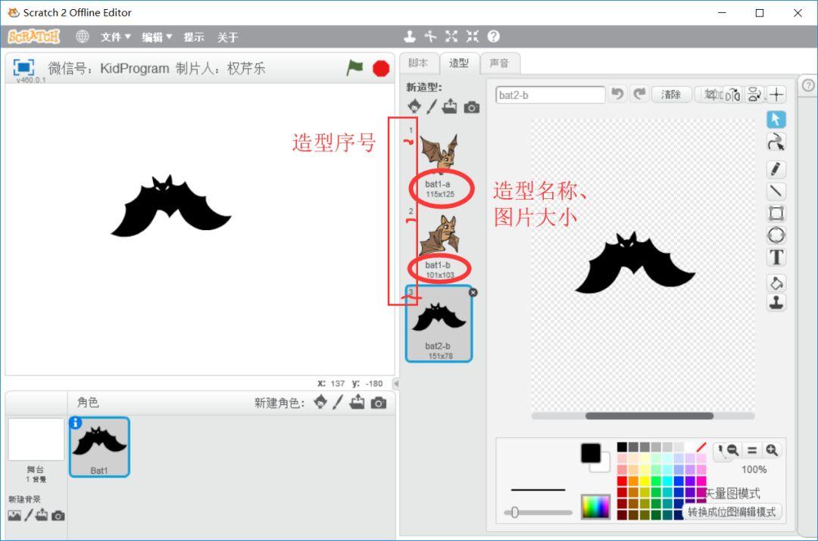Take new costume from camera
Screen dimensions: 818x541
pos(472,107)
